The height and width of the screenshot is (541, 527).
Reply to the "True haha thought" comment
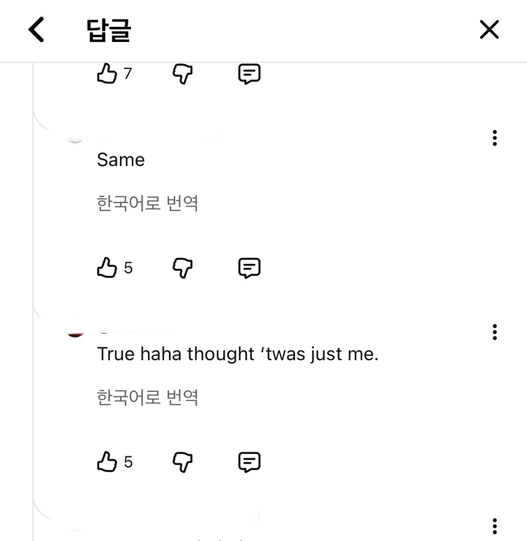coord(249,462)
